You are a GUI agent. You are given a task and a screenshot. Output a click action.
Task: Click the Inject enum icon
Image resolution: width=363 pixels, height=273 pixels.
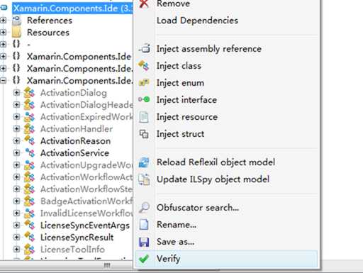[x=144, y=83]
